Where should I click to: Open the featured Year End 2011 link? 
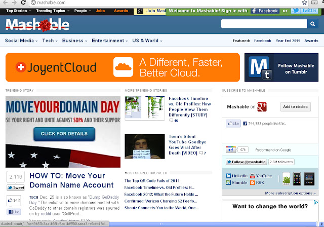(x=288, y=41)
